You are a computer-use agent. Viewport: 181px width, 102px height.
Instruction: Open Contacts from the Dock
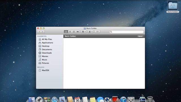click(70, 99)
